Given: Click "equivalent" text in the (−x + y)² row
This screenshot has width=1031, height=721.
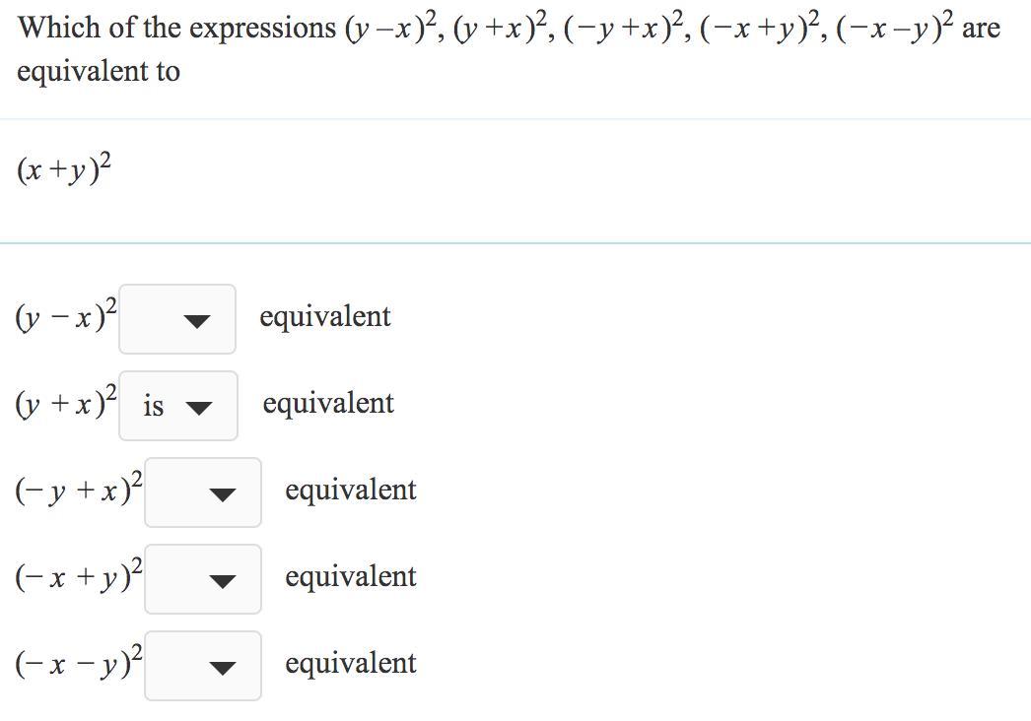Looking at the screenshot, I should point(350,577).
